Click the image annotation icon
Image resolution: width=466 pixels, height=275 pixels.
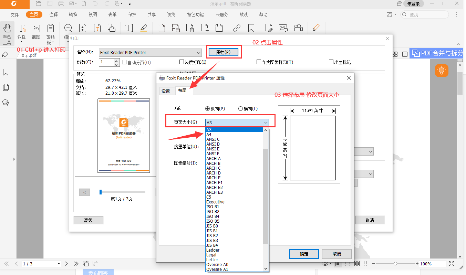(x=283, y=28)
